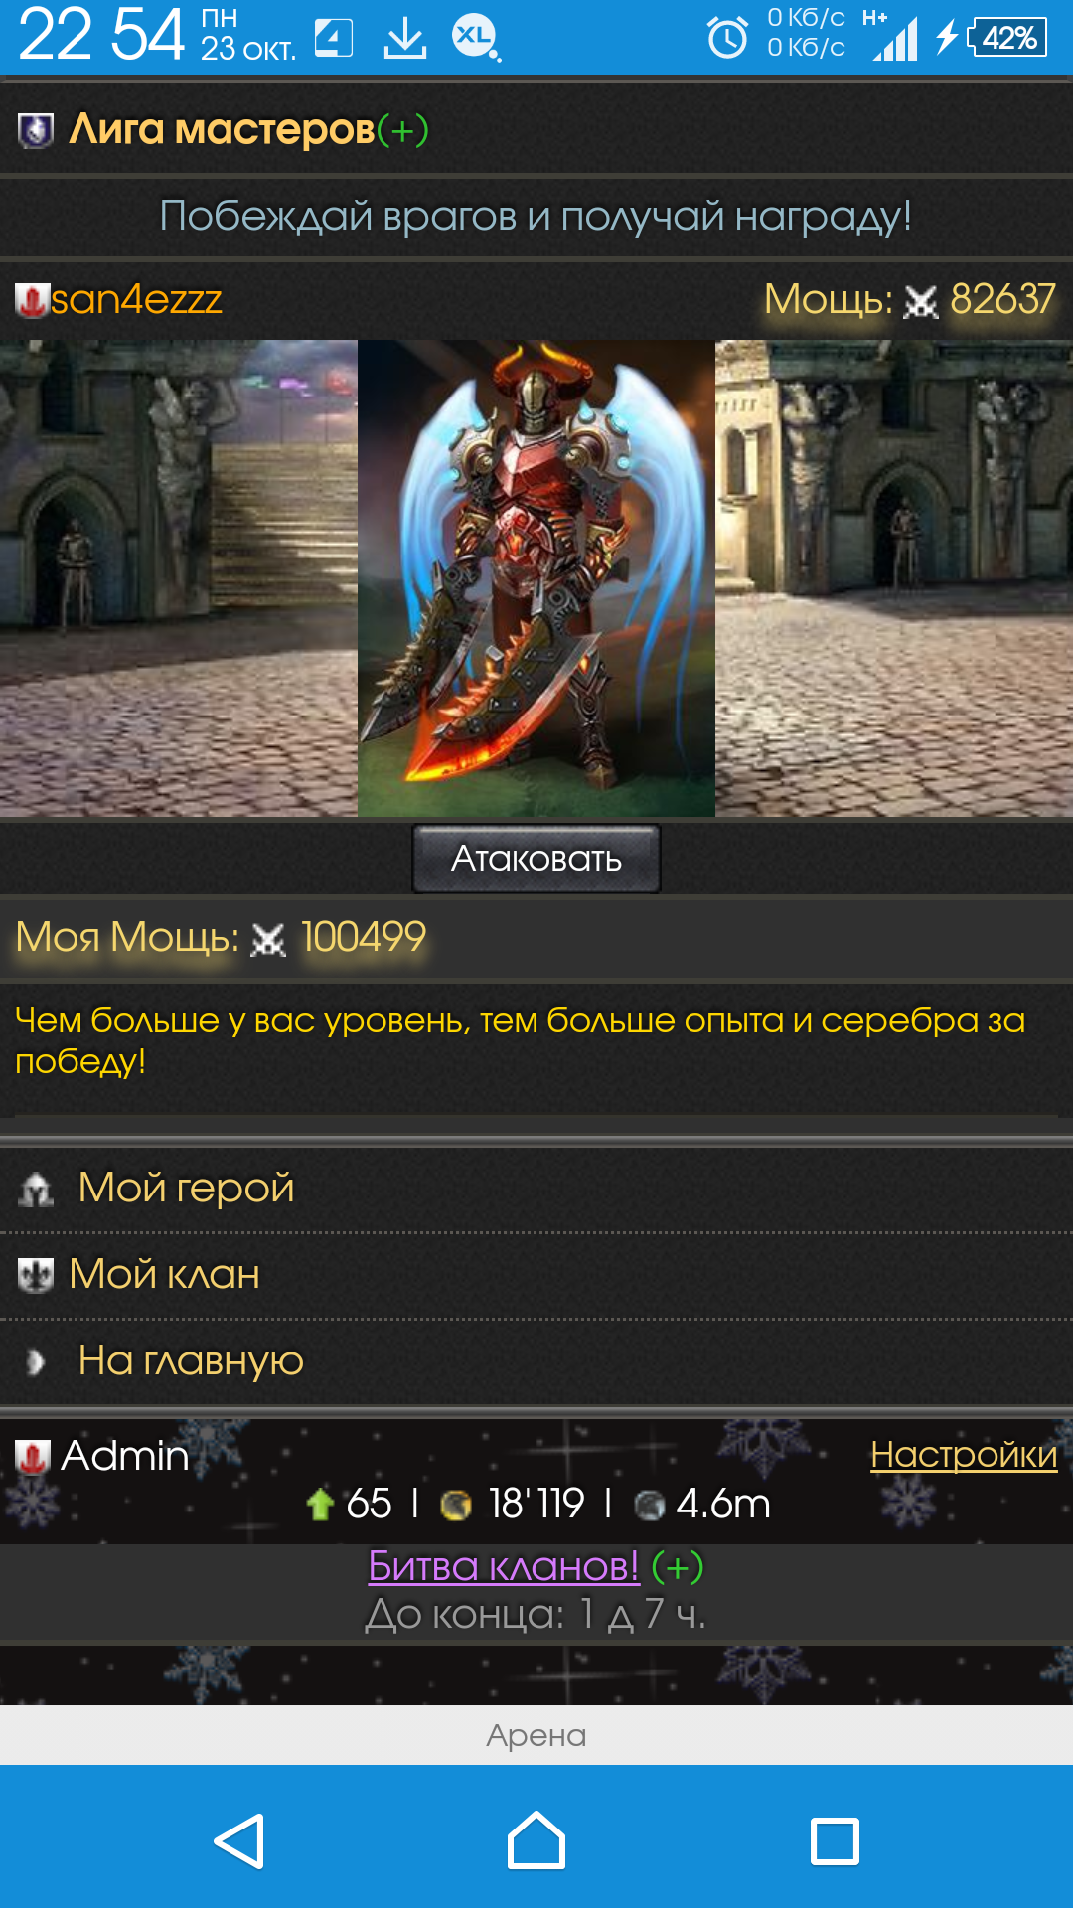Open Битва кланов! link
Image resolution: width=1073 pixels, height=1908 pixels.
click(504, 1566)
